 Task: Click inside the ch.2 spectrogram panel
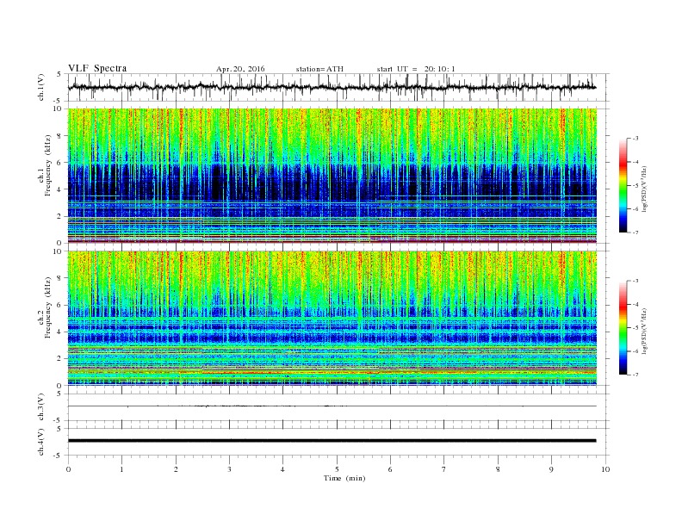332,318
